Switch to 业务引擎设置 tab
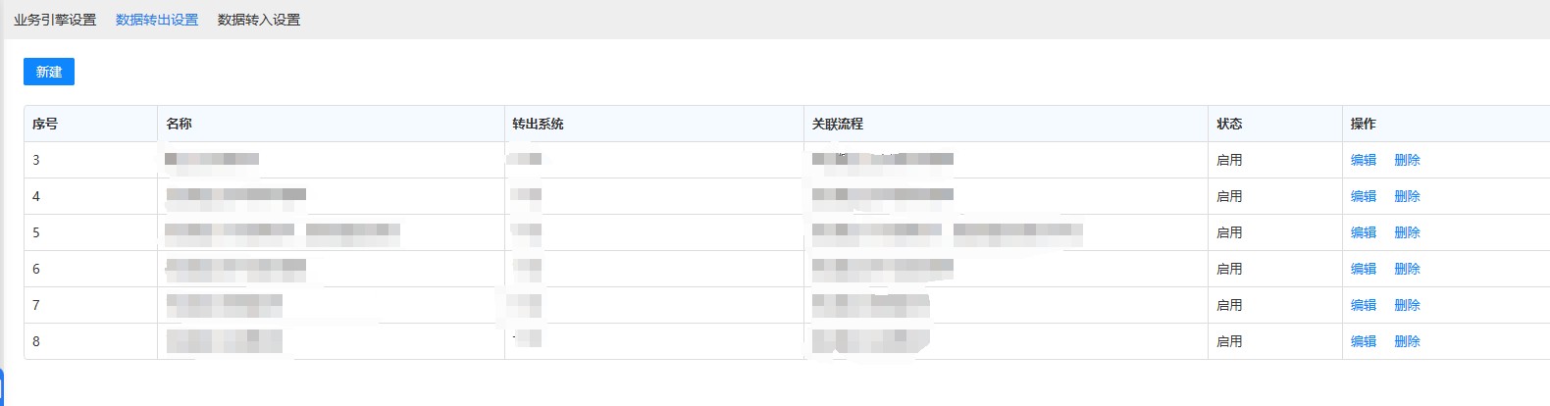This screenshot has height=406, width=1550. tap(55, 20)
